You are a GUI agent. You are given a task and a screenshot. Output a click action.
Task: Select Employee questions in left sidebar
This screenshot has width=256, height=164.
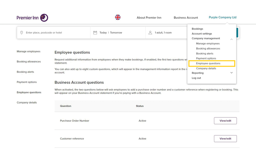[x=29, y=92]
